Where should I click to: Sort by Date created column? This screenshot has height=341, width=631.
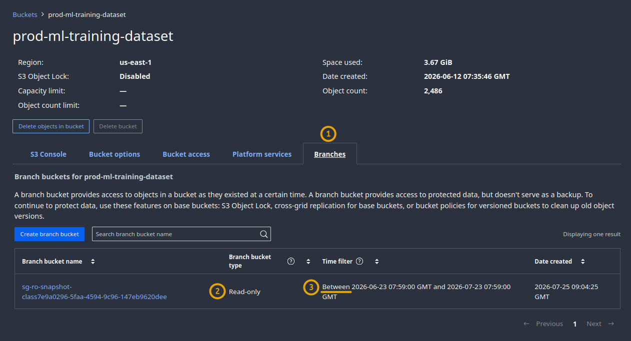[x=583, y=262]
